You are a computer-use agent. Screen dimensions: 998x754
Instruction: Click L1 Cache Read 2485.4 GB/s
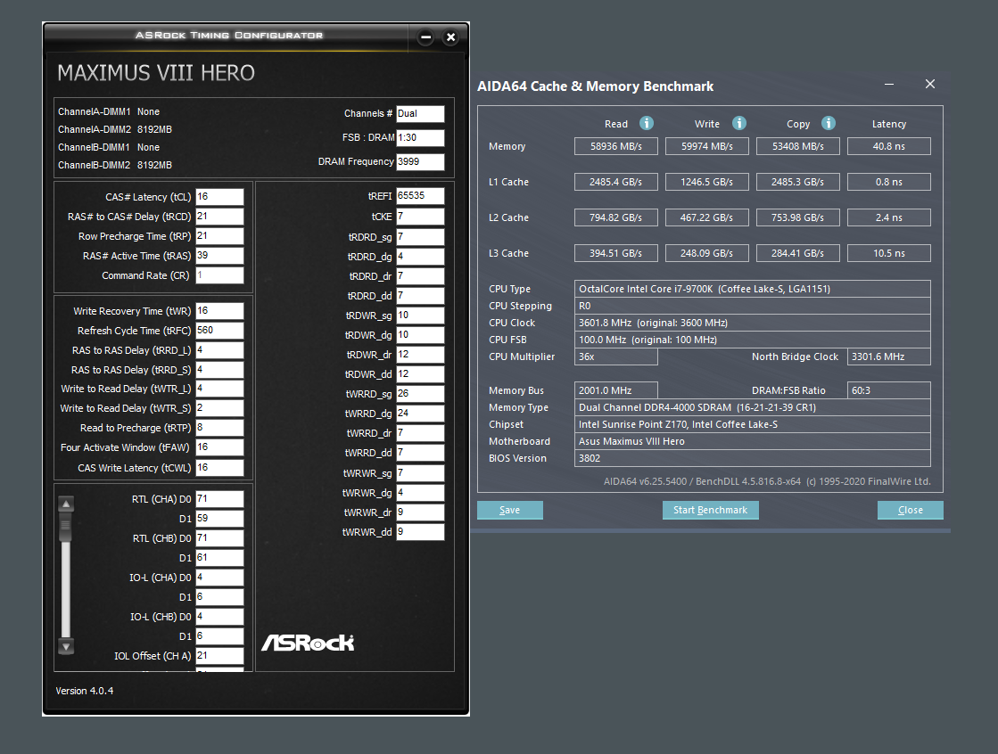click(x=616, y=182)
